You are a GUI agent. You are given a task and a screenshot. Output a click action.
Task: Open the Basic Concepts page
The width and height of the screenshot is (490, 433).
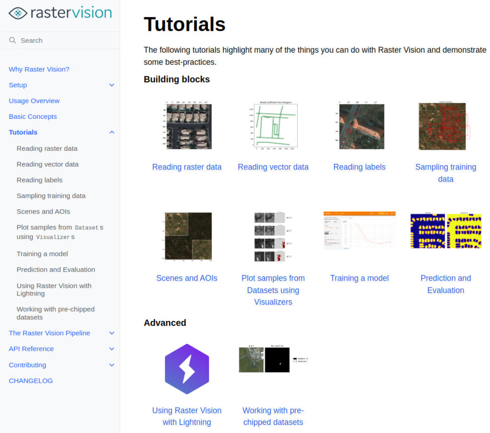coord(33,116)
